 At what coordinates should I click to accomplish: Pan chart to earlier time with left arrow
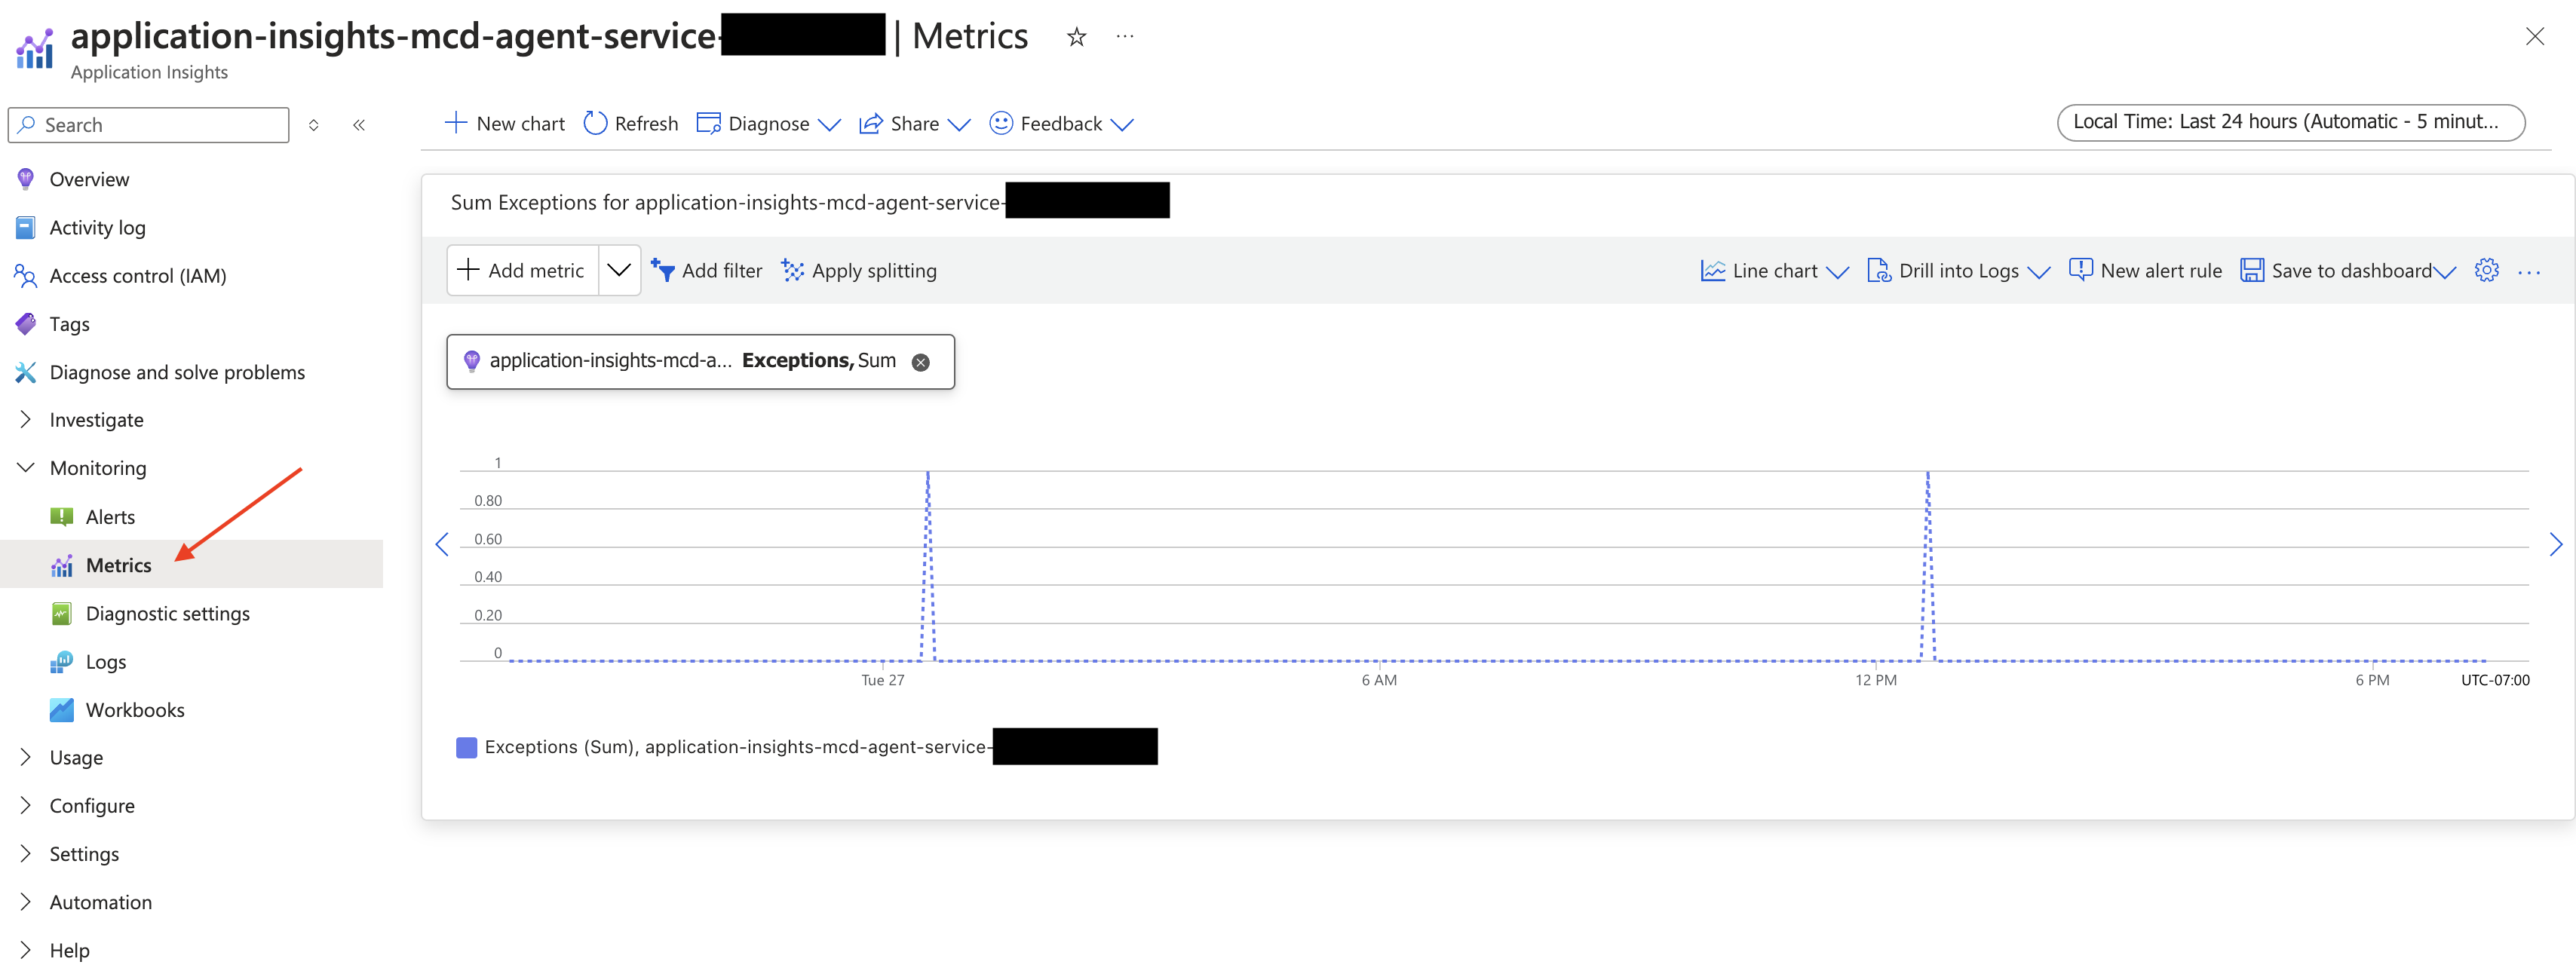point(442,545)
